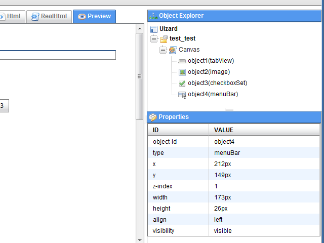This screenshot has width=324, height=243.
Task: Click the Properties panel header icon
Action: coord(153,117)
